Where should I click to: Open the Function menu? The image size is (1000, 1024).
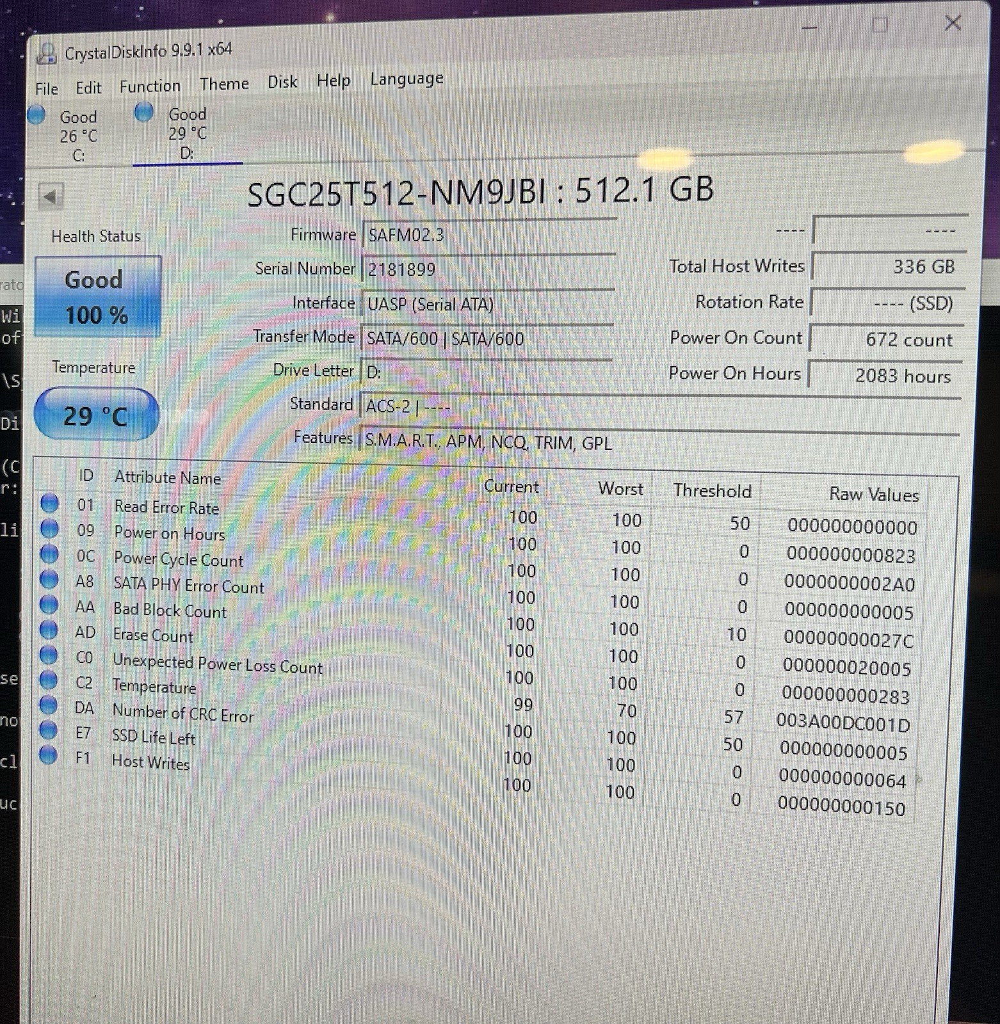[150, 86]
